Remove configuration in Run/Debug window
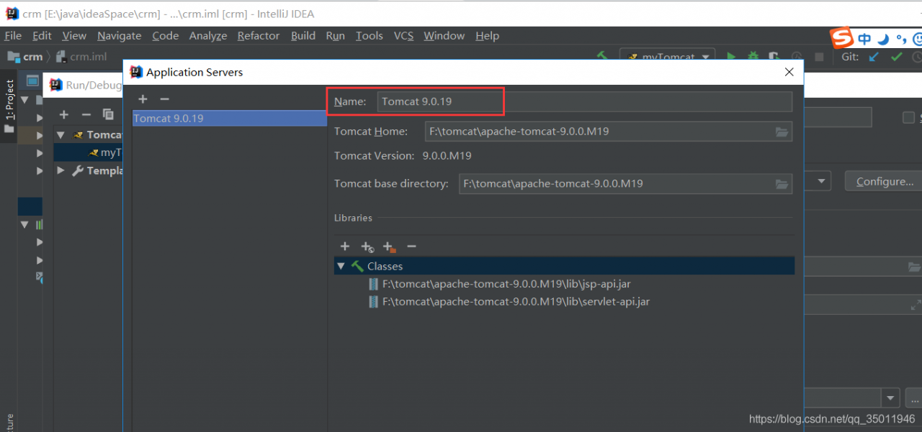This screenshot has width=922, height=432. pos(86,114)
